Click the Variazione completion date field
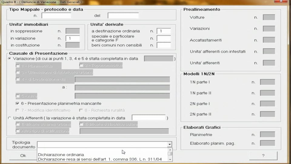 [x=159, y=59]
